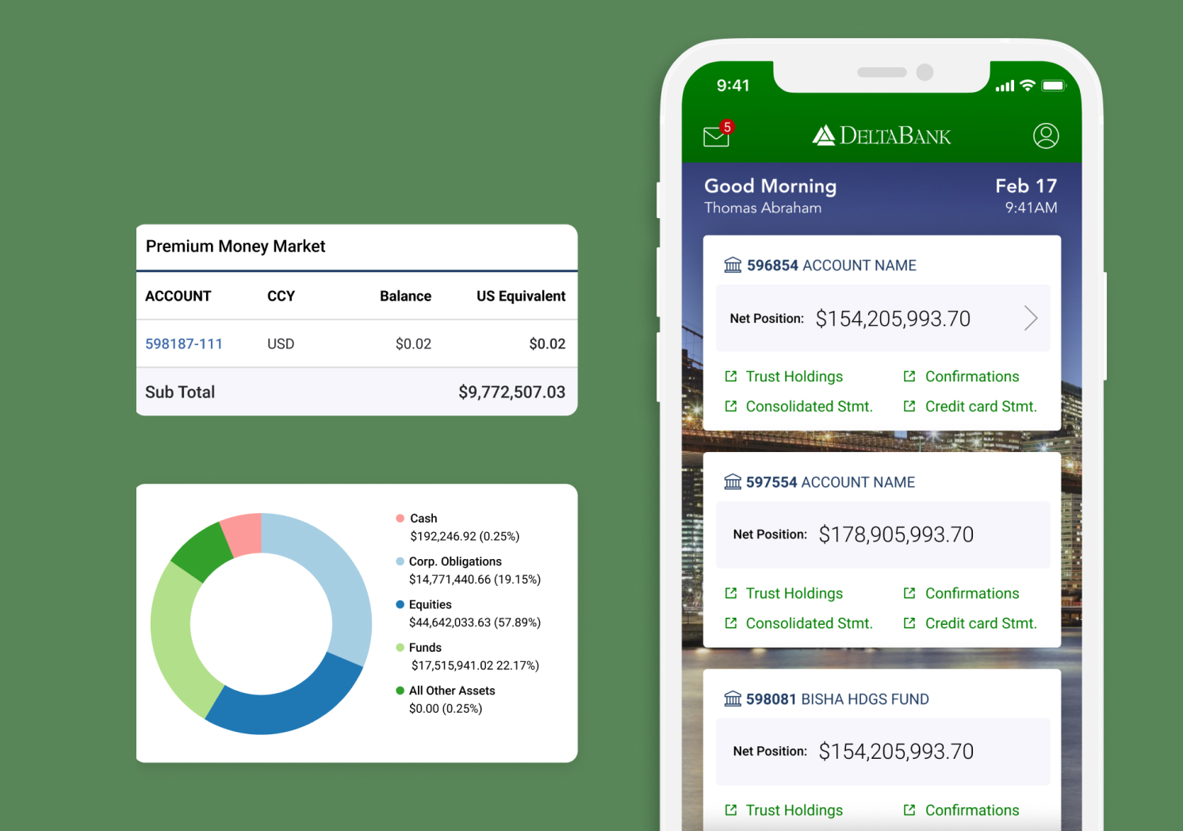
Task: Click external-link icon next to 596854 Trust Holdings
Action: (731, 377)
